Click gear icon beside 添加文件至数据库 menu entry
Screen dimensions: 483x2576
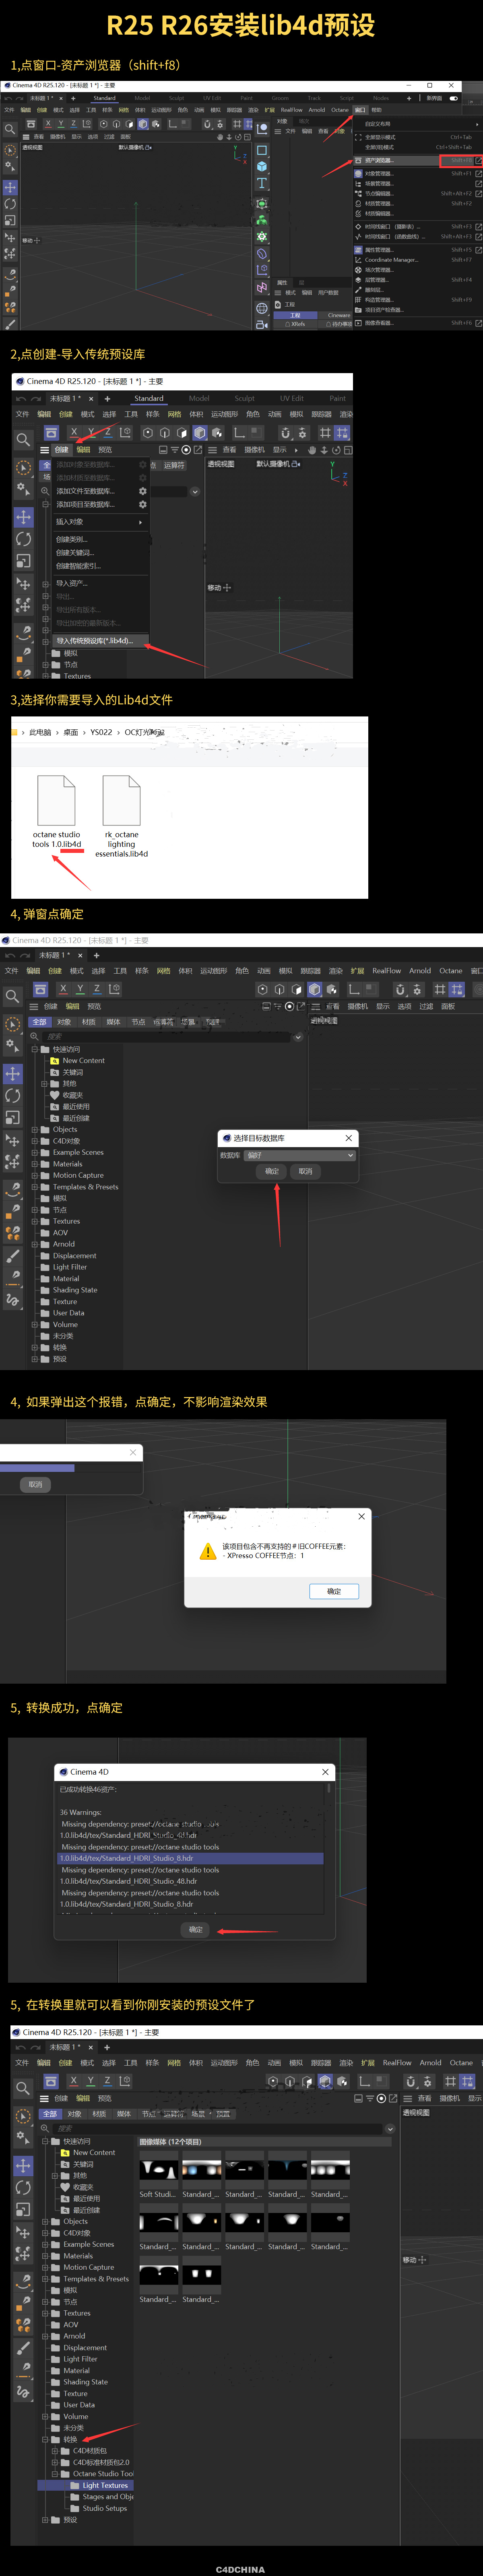[x=143, y=491]
